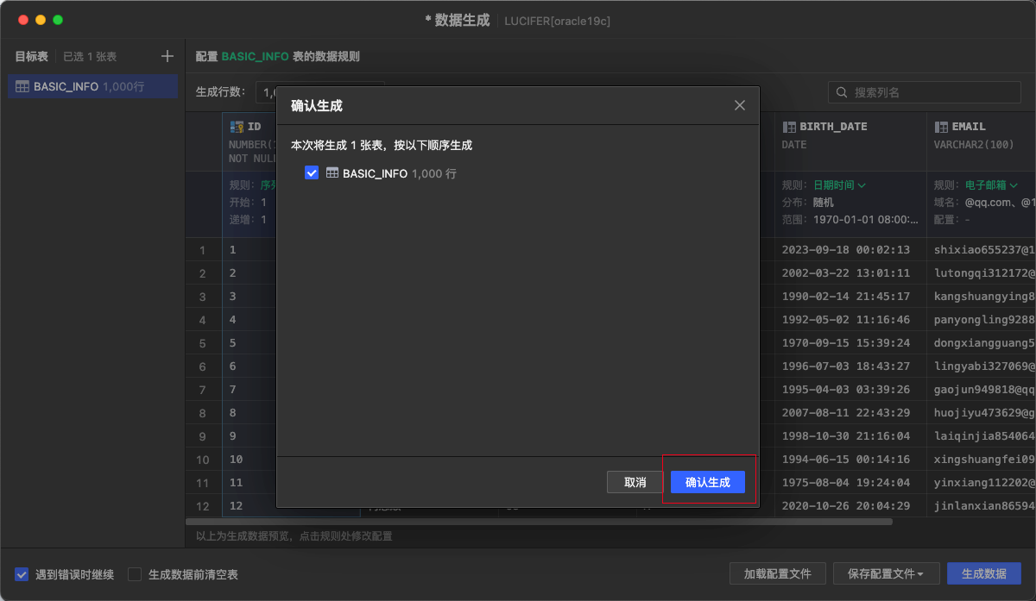The image size is (1036, 601).
Task: Open the 日期时间 rule dropdown
Action: click(x=839, y=185)
